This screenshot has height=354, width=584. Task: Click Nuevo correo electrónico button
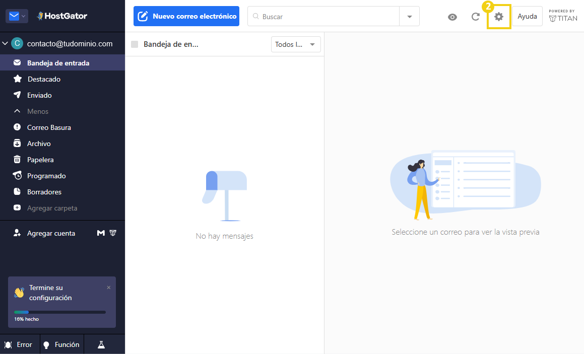pos(186,16)
